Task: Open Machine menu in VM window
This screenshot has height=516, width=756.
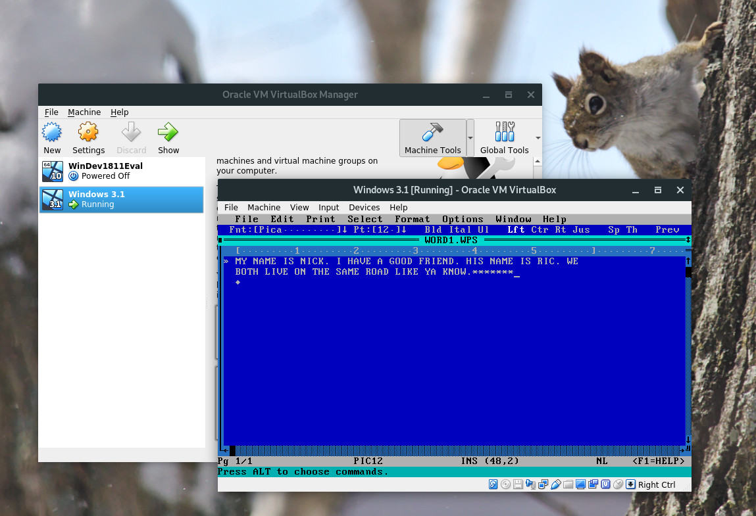Action: (264, 208)
